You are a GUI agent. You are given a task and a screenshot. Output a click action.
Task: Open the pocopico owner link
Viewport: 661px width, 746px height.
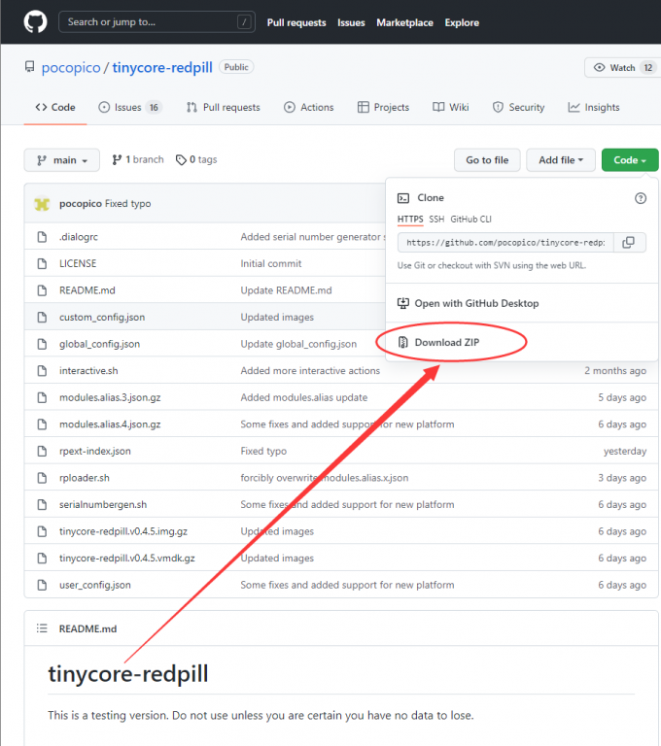point(71,68)
